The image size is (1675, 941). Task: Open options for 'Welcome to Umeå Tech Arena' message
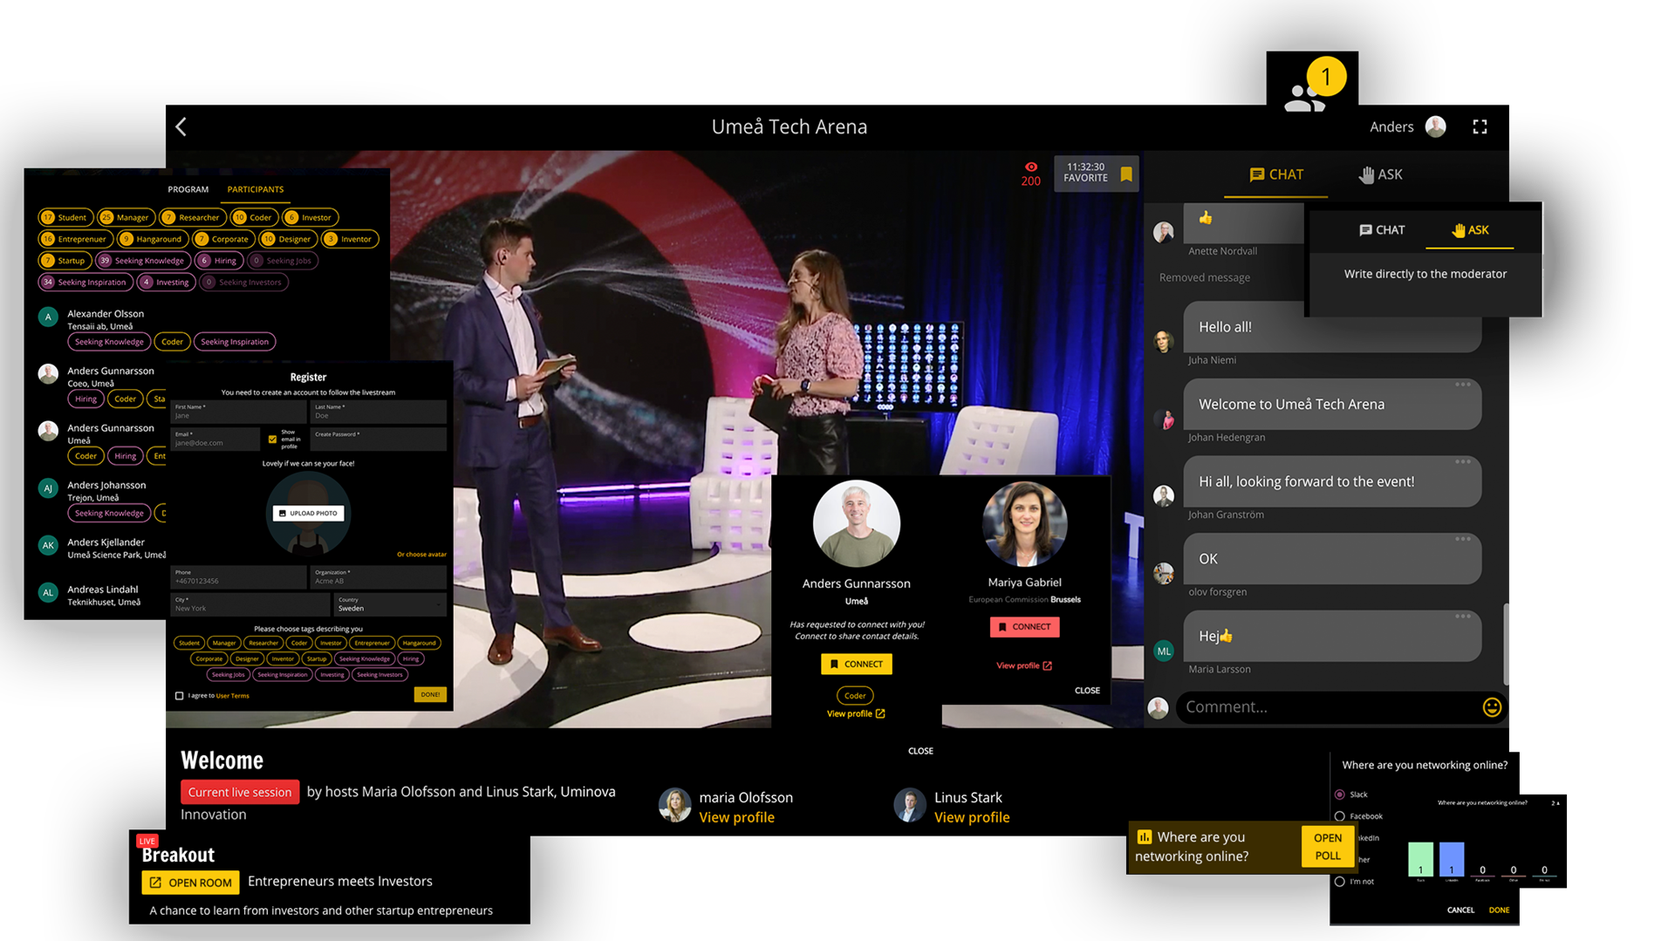point(1463,385)
